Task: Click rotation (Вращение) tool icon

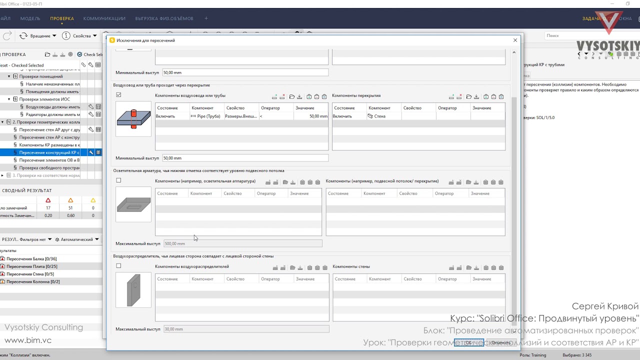Action: point(23,36)
